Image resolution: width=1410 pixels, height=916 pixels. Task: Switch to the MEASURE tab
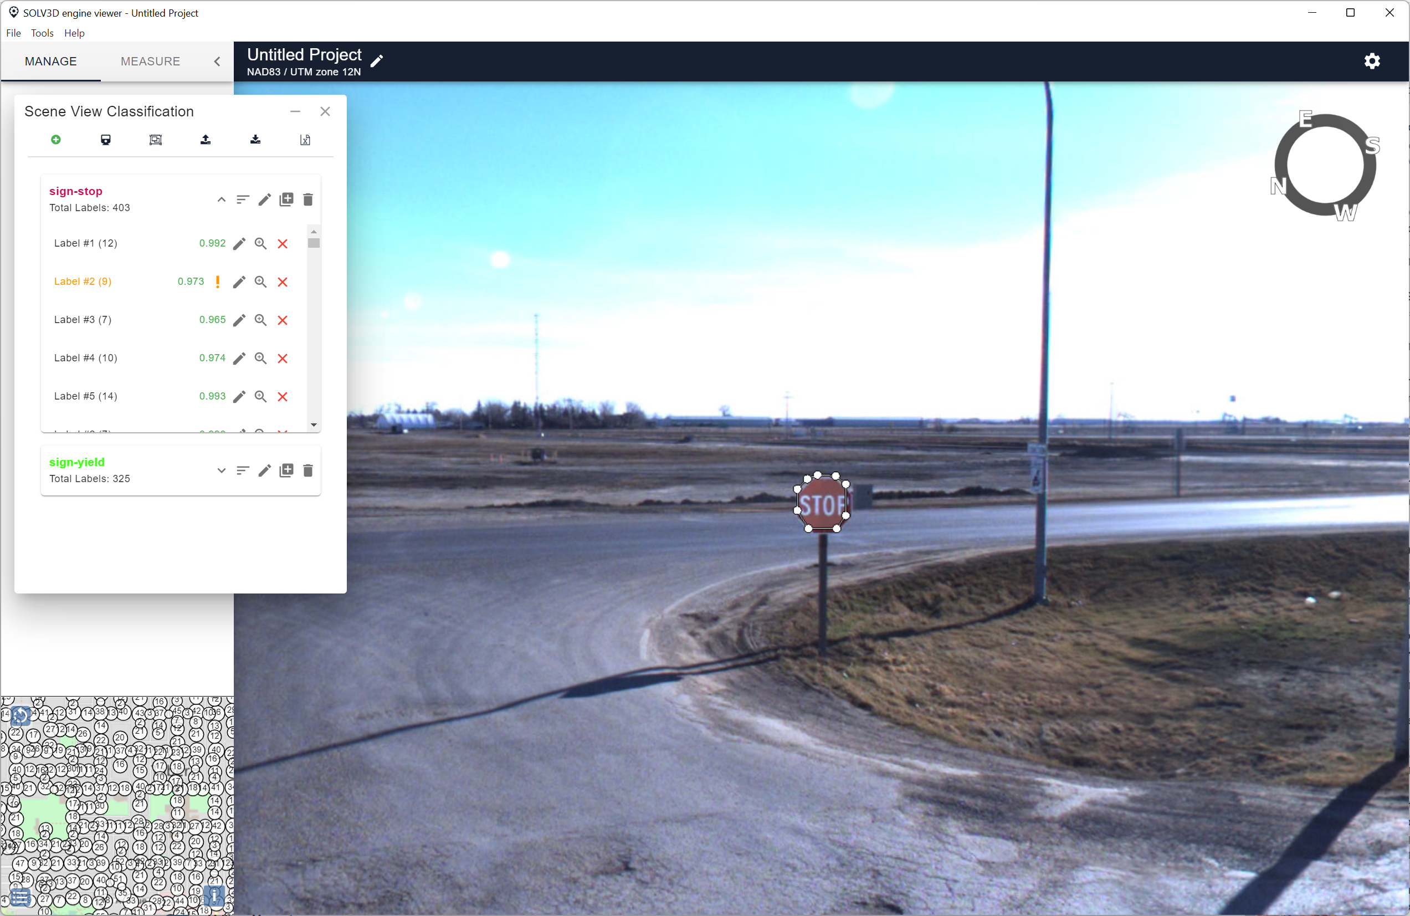151,62
